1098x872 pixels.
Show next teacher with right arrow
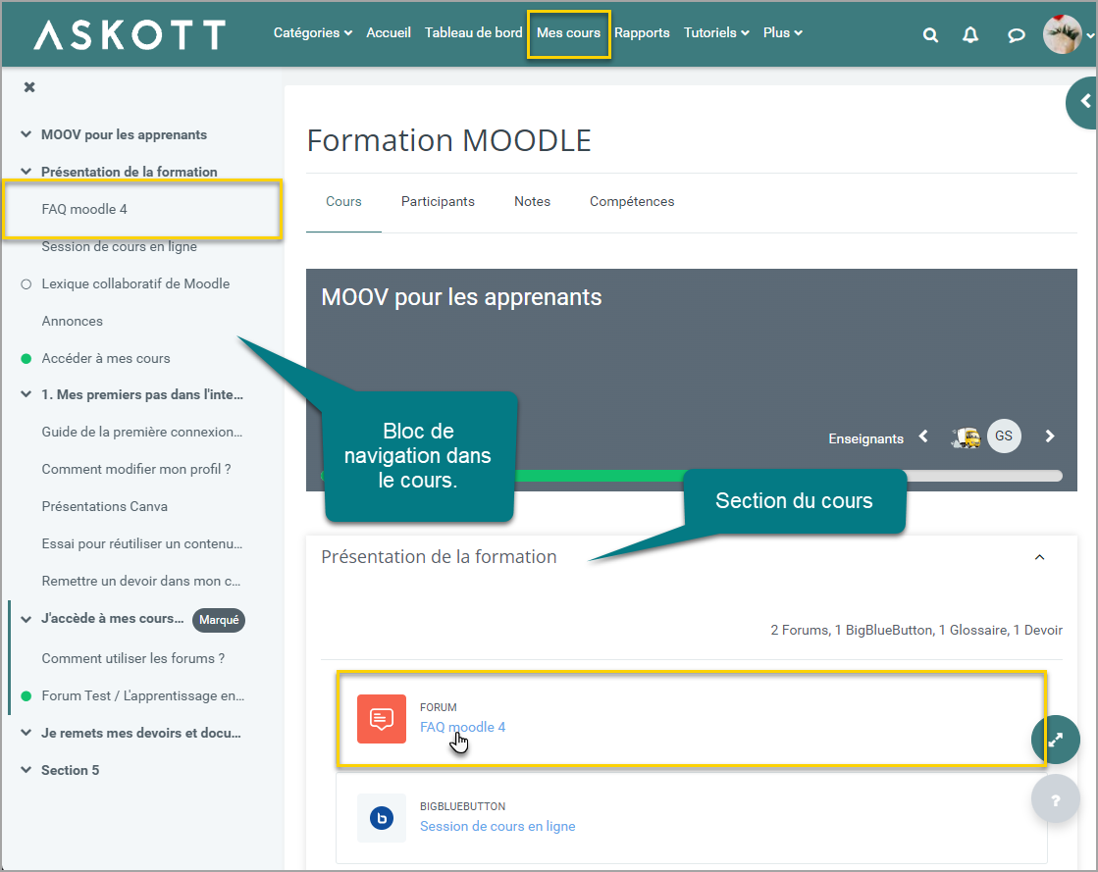1050,436
